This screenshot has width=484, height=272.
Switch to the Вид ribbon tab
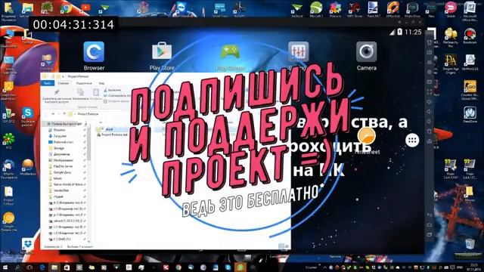pyautogui.click(x=101, y=83)
